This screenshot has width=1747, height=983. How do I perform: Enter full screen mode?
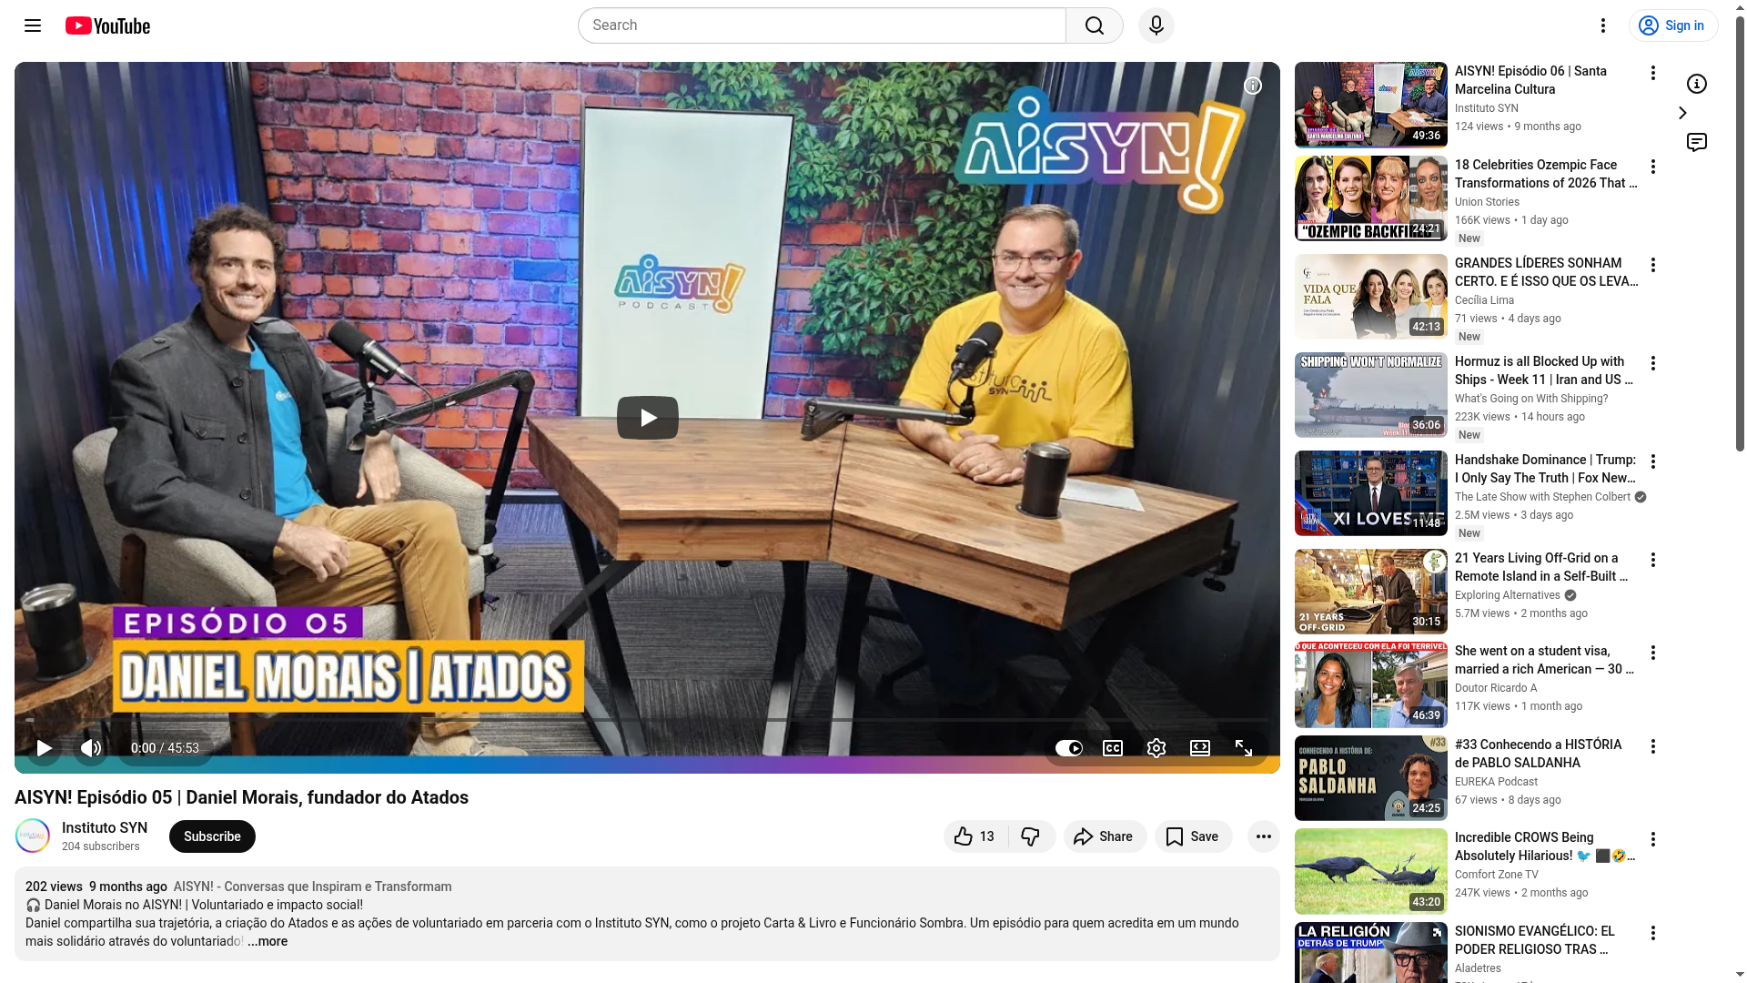(1244, 748)
